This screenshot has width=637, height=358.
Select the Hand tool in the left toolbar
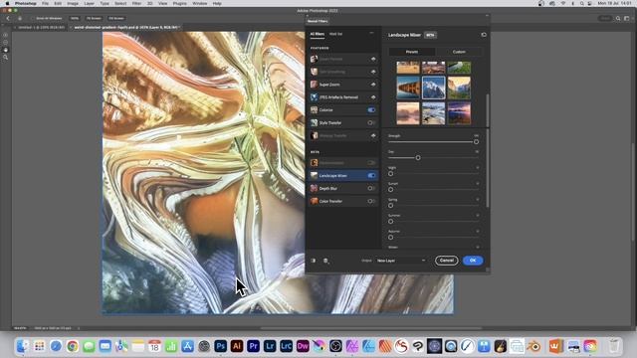click(x=6, y=50)
